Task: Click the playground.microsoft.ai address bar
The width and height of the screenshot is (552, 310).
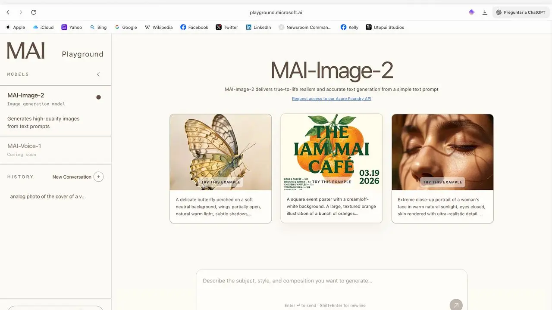Action: click(x=276, y=12)
